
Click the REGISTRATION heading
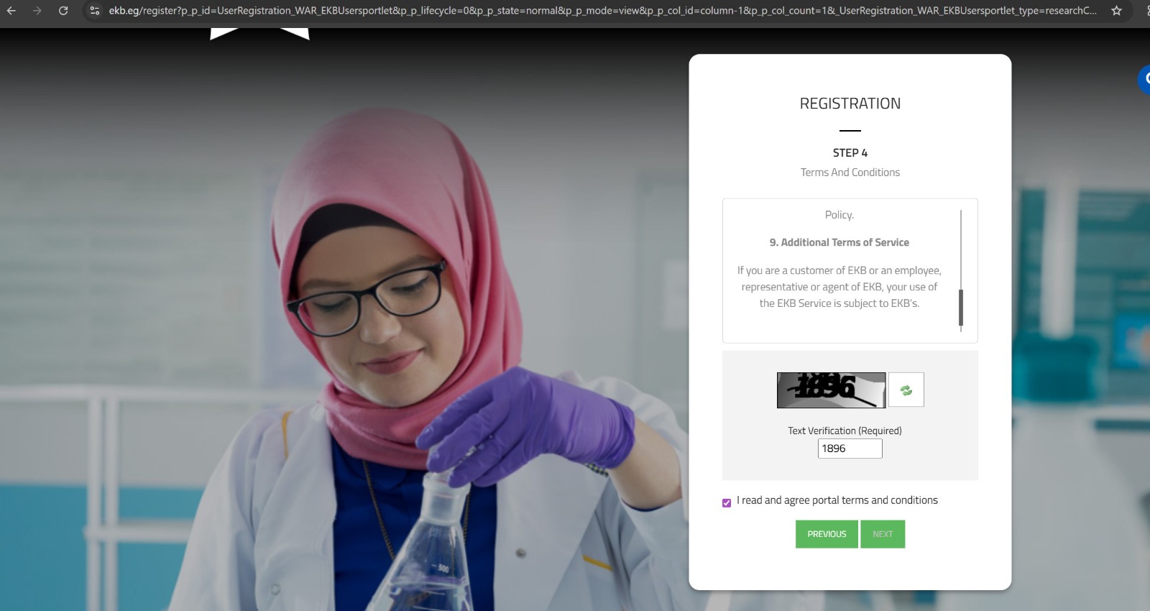click(x=850, y=104)
